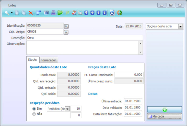Click the inspection period field showing 10
The image size is (187, 126).
[76, 109]
